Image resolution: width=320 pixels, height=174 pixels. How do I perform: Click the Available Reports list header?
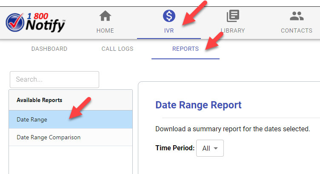(40, 100)
